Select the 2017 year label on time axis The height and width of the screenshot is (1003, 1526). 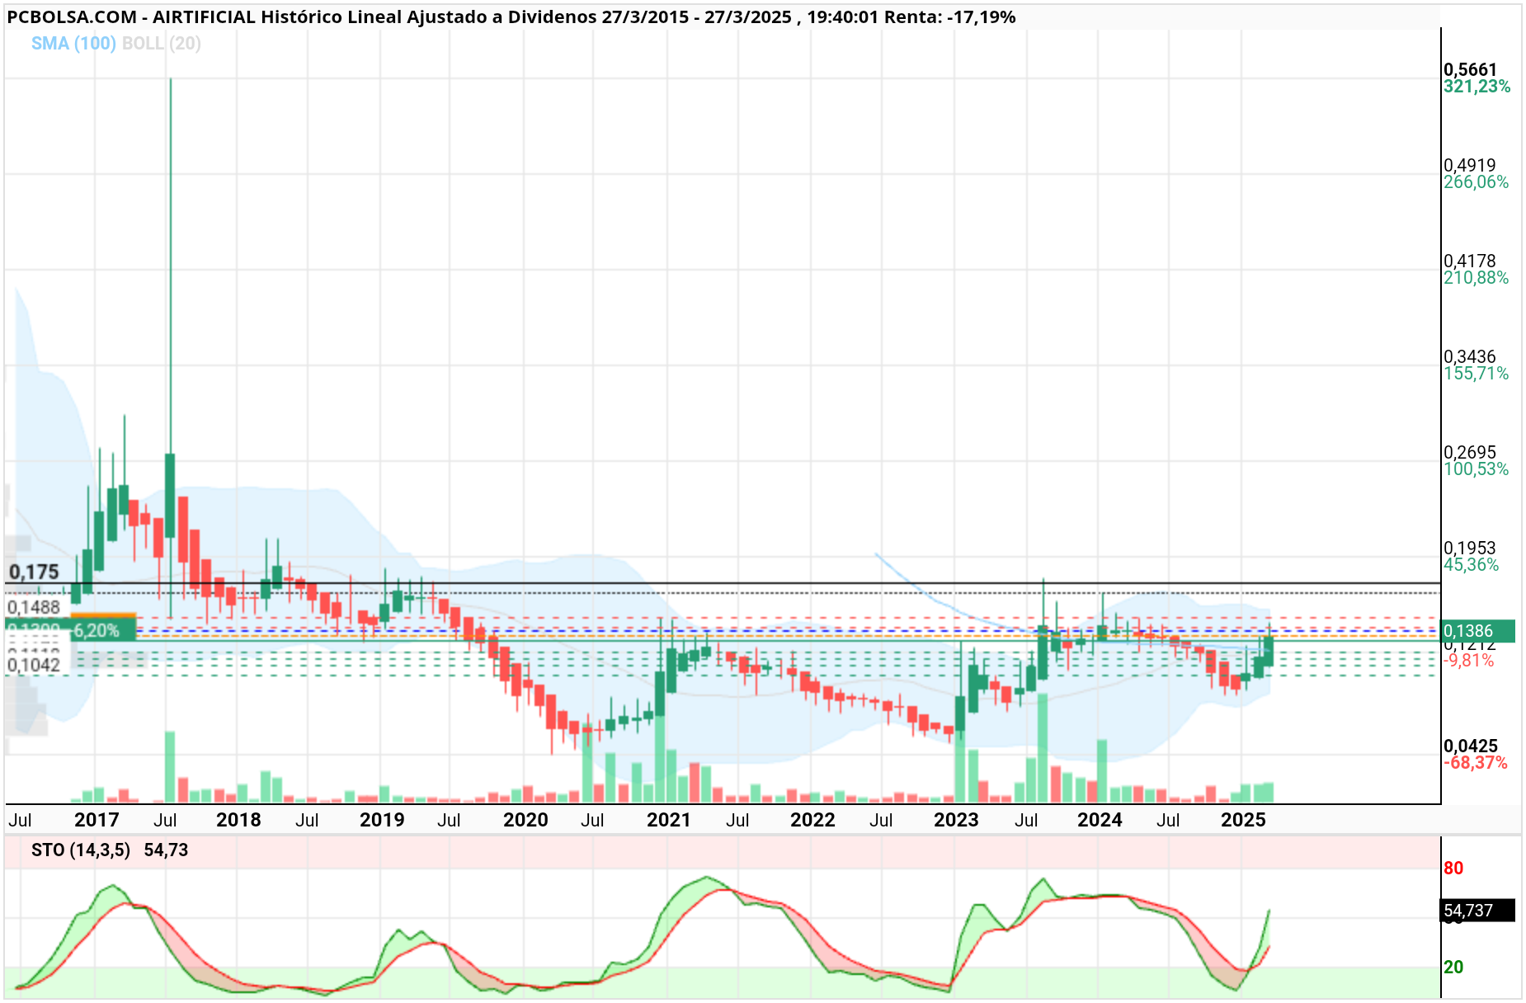pyautogui.click(x=97, y=819)
